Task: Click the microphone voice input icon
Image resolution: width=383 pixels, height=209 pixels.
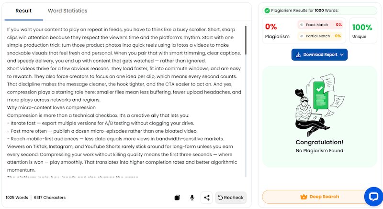Action: click(192, 198)
